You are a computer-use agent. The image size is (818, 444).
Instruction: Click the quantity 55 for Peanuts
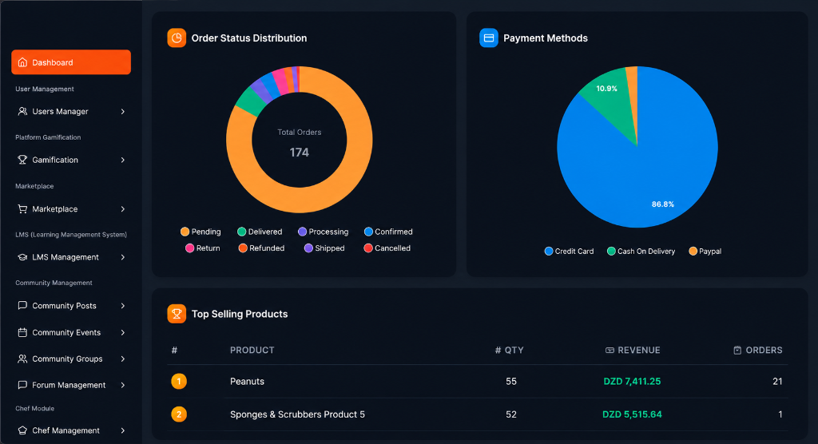click(511, 382)
